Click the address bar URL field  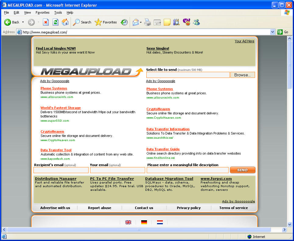(x=146, y=32)
